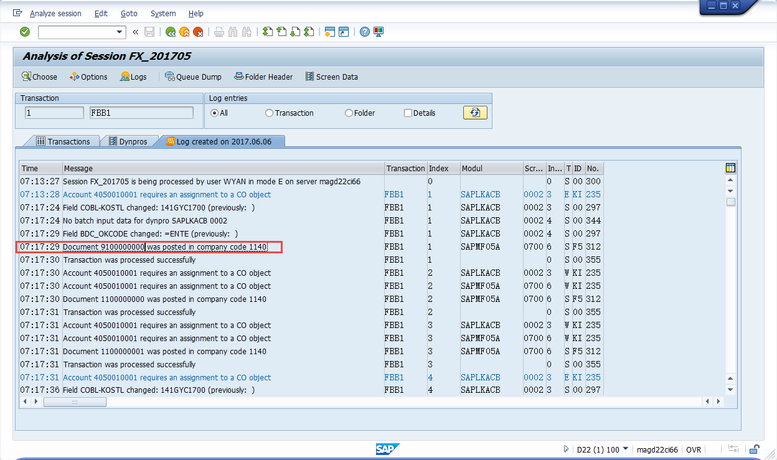Image resolution: width=777 pixels, height=460 pixels.
Task: Open the Edit menu
Action: (x=101, y=13)
